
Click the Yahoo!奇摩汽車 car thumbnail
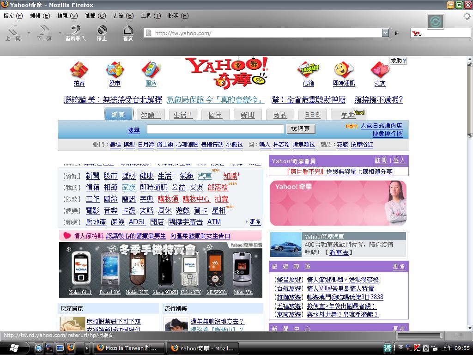coord(285,245)
